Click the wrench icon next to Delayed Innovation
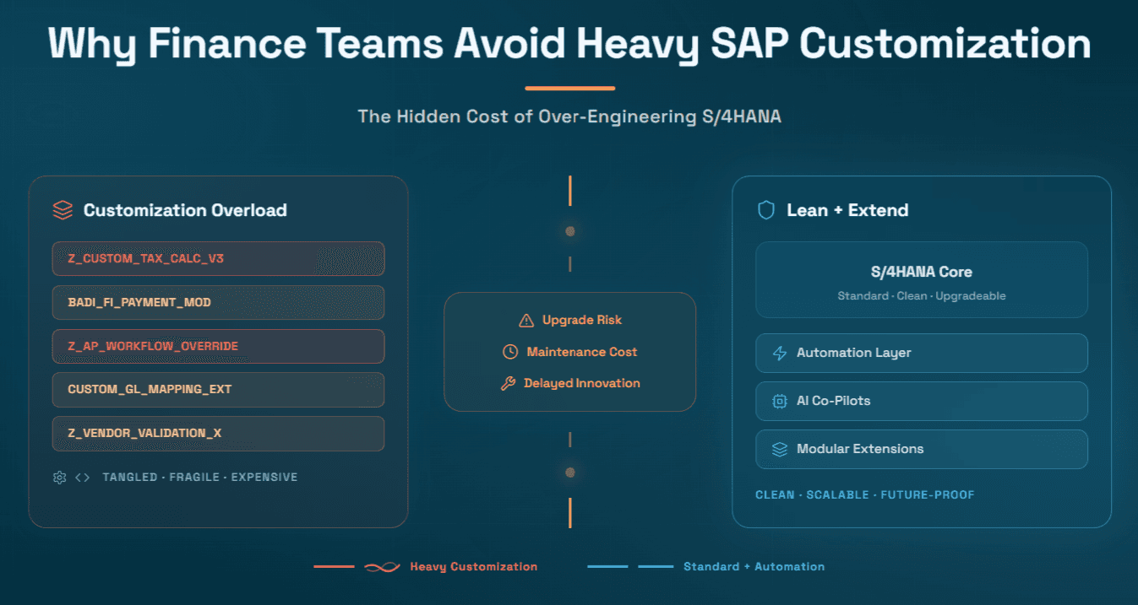The width and height of the screenshot is (1138, 605). 508,384
